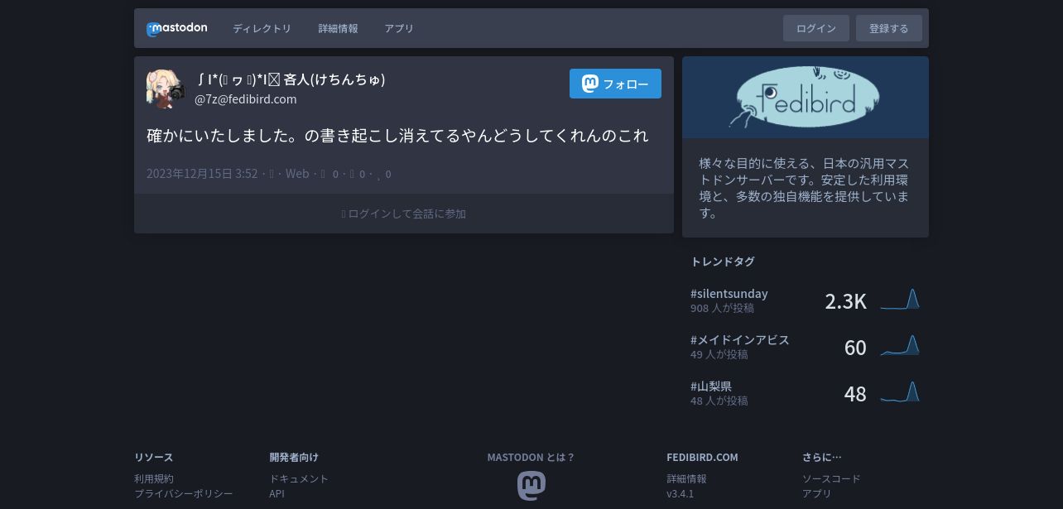
Task: Open the ソースコード footer link
Action: [x=831, y=478]
